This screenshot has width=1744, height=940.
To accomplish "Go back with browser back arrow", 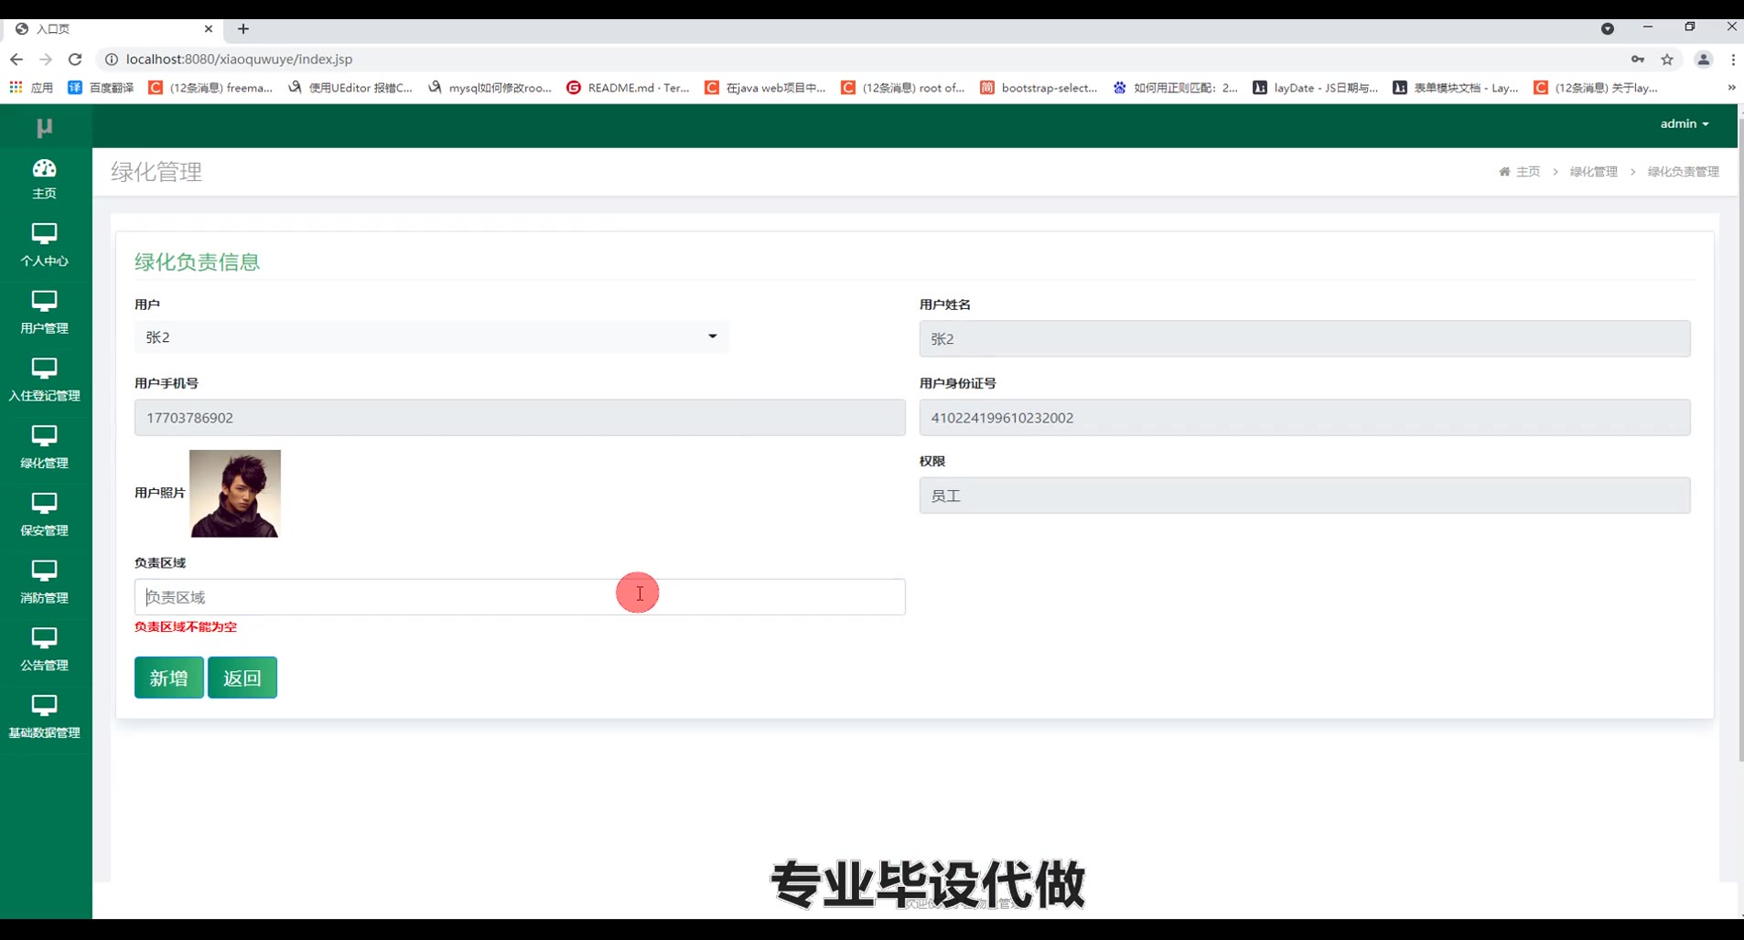I will pyautogui.click(x=16, y=59).
